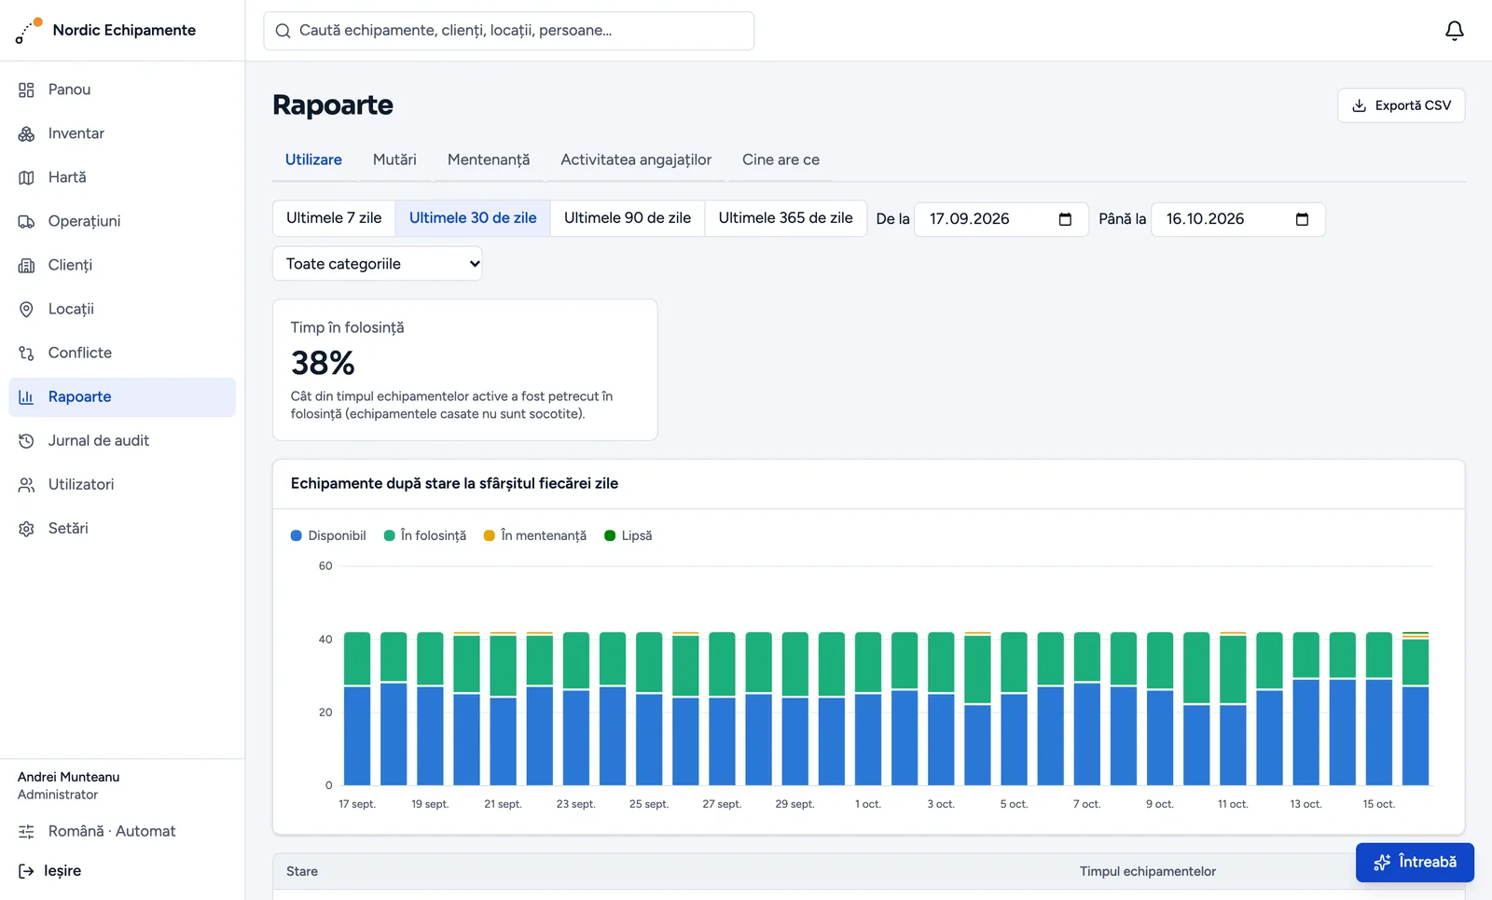Viewport: 1492px width, 900px height.
Task: Click the Rapoarte bar-chart icon
Action: click(x=26, y=396)
